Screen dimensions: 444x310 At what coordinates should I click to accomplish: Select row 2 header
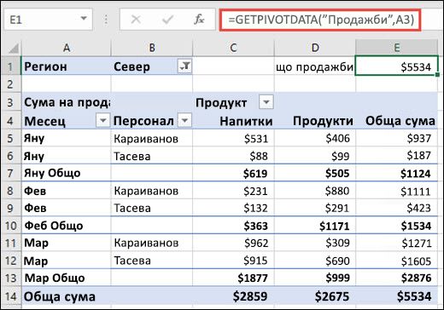11,84
